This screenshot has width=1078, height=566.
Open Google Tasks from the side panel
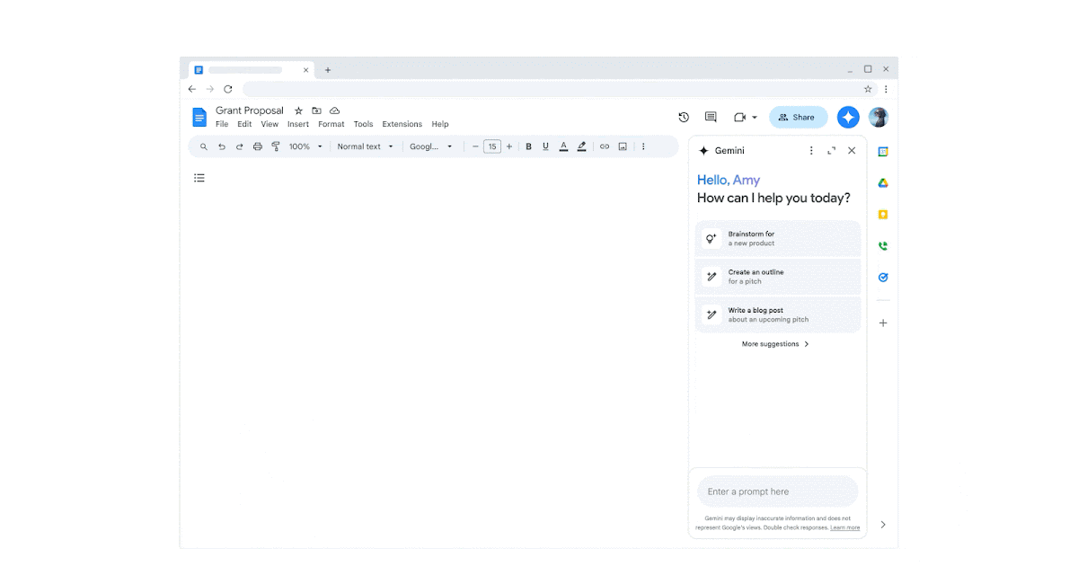tap(882, 277)
